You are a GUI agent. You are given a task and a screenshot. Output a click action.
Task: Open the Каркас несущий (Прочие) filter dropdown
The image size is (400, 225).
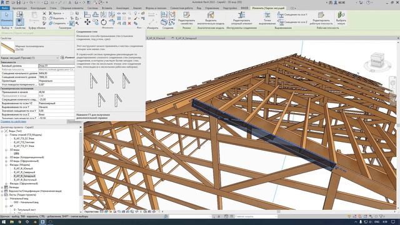click(29, 58)
